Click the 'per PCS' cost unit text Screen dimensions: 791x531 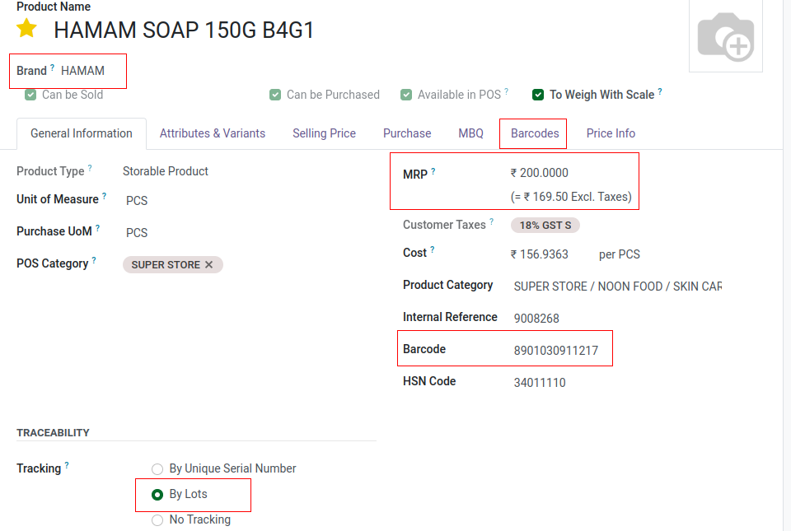point(620,254)
